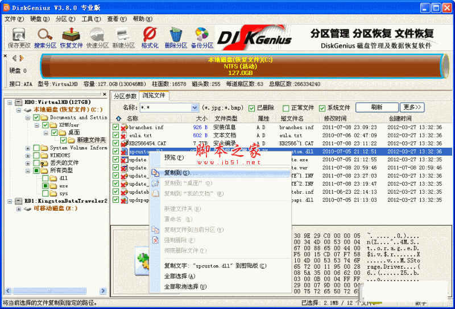This screenshot has width=455, height=309.
Task: Click the 本地磁盘 C: partition bar
Action: (x=244, y=66)
